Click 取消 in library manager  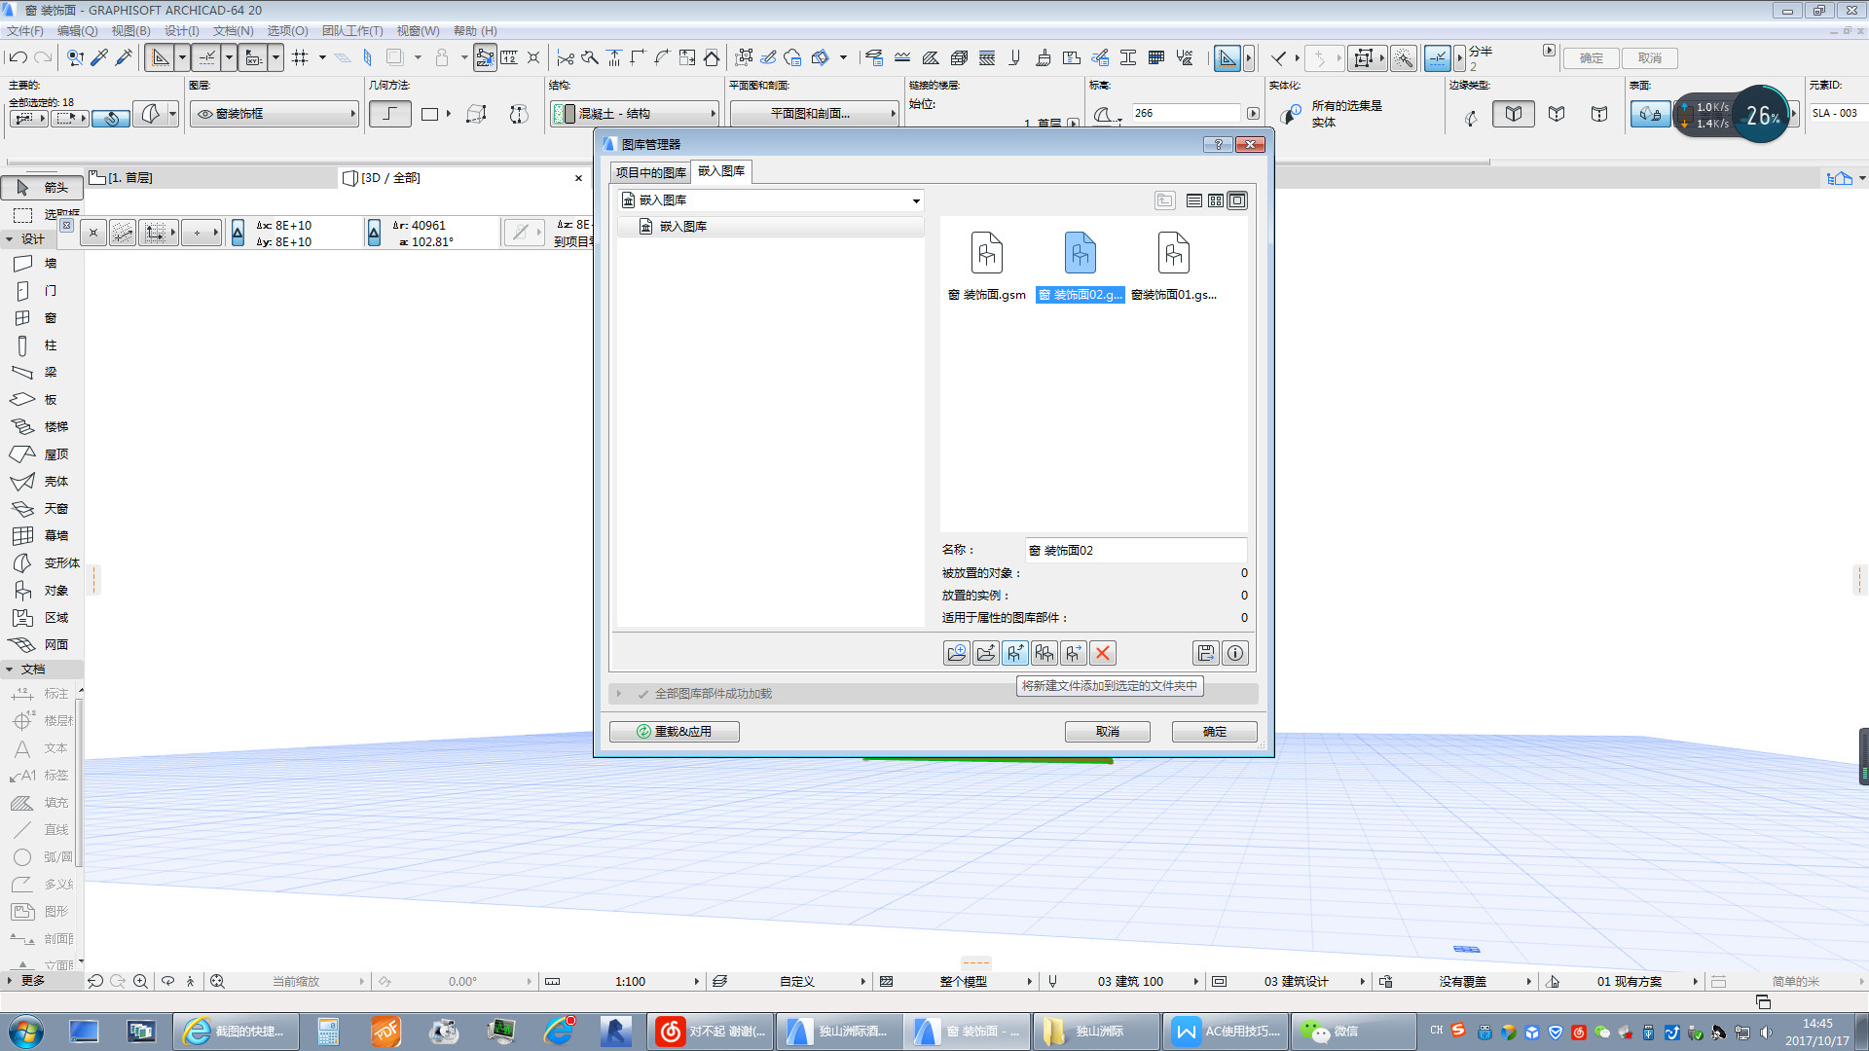(1107, 732)
